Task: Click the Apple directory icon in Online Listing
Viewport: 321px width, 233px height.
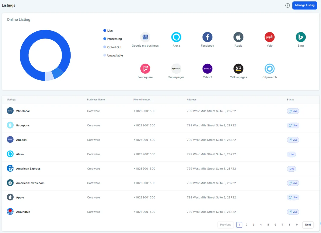Action: coord(238,37)
